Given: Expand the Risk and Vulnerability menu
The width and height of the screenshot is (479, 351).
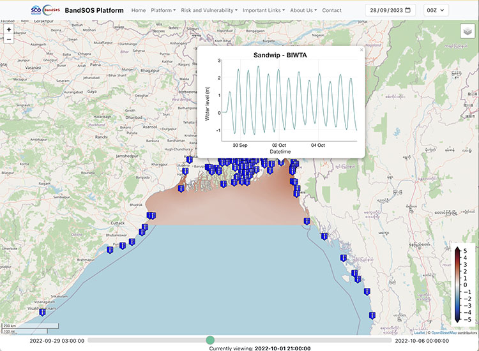Looking at the screenshot, I should coord(209,10).
